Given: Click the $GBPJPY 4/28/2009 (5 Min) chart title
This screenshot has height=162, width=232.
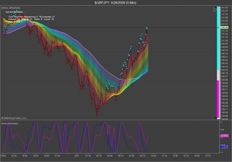Looking at the screenshot, I should coord(115,3).
